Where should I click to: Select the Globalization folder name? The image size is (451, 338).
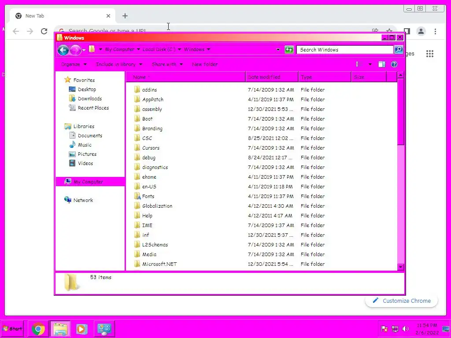[x=157, y=206]
